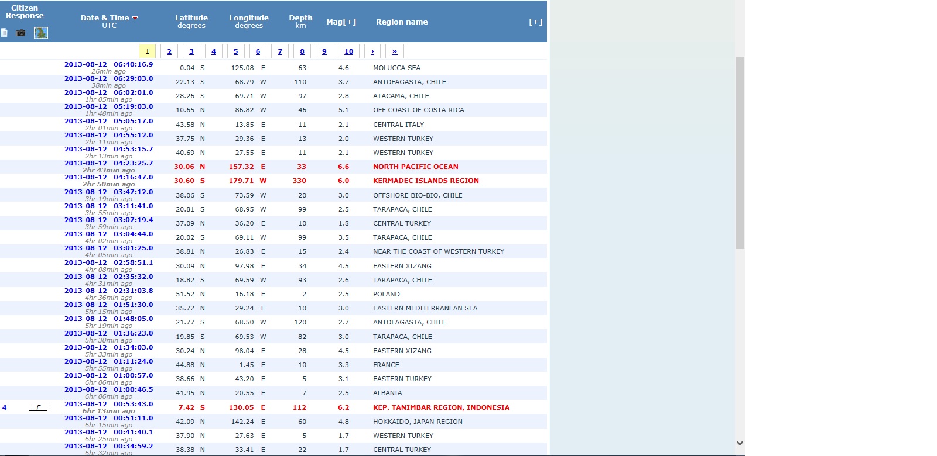
Task: Go to page 8
Action: [x=302, y=51]
